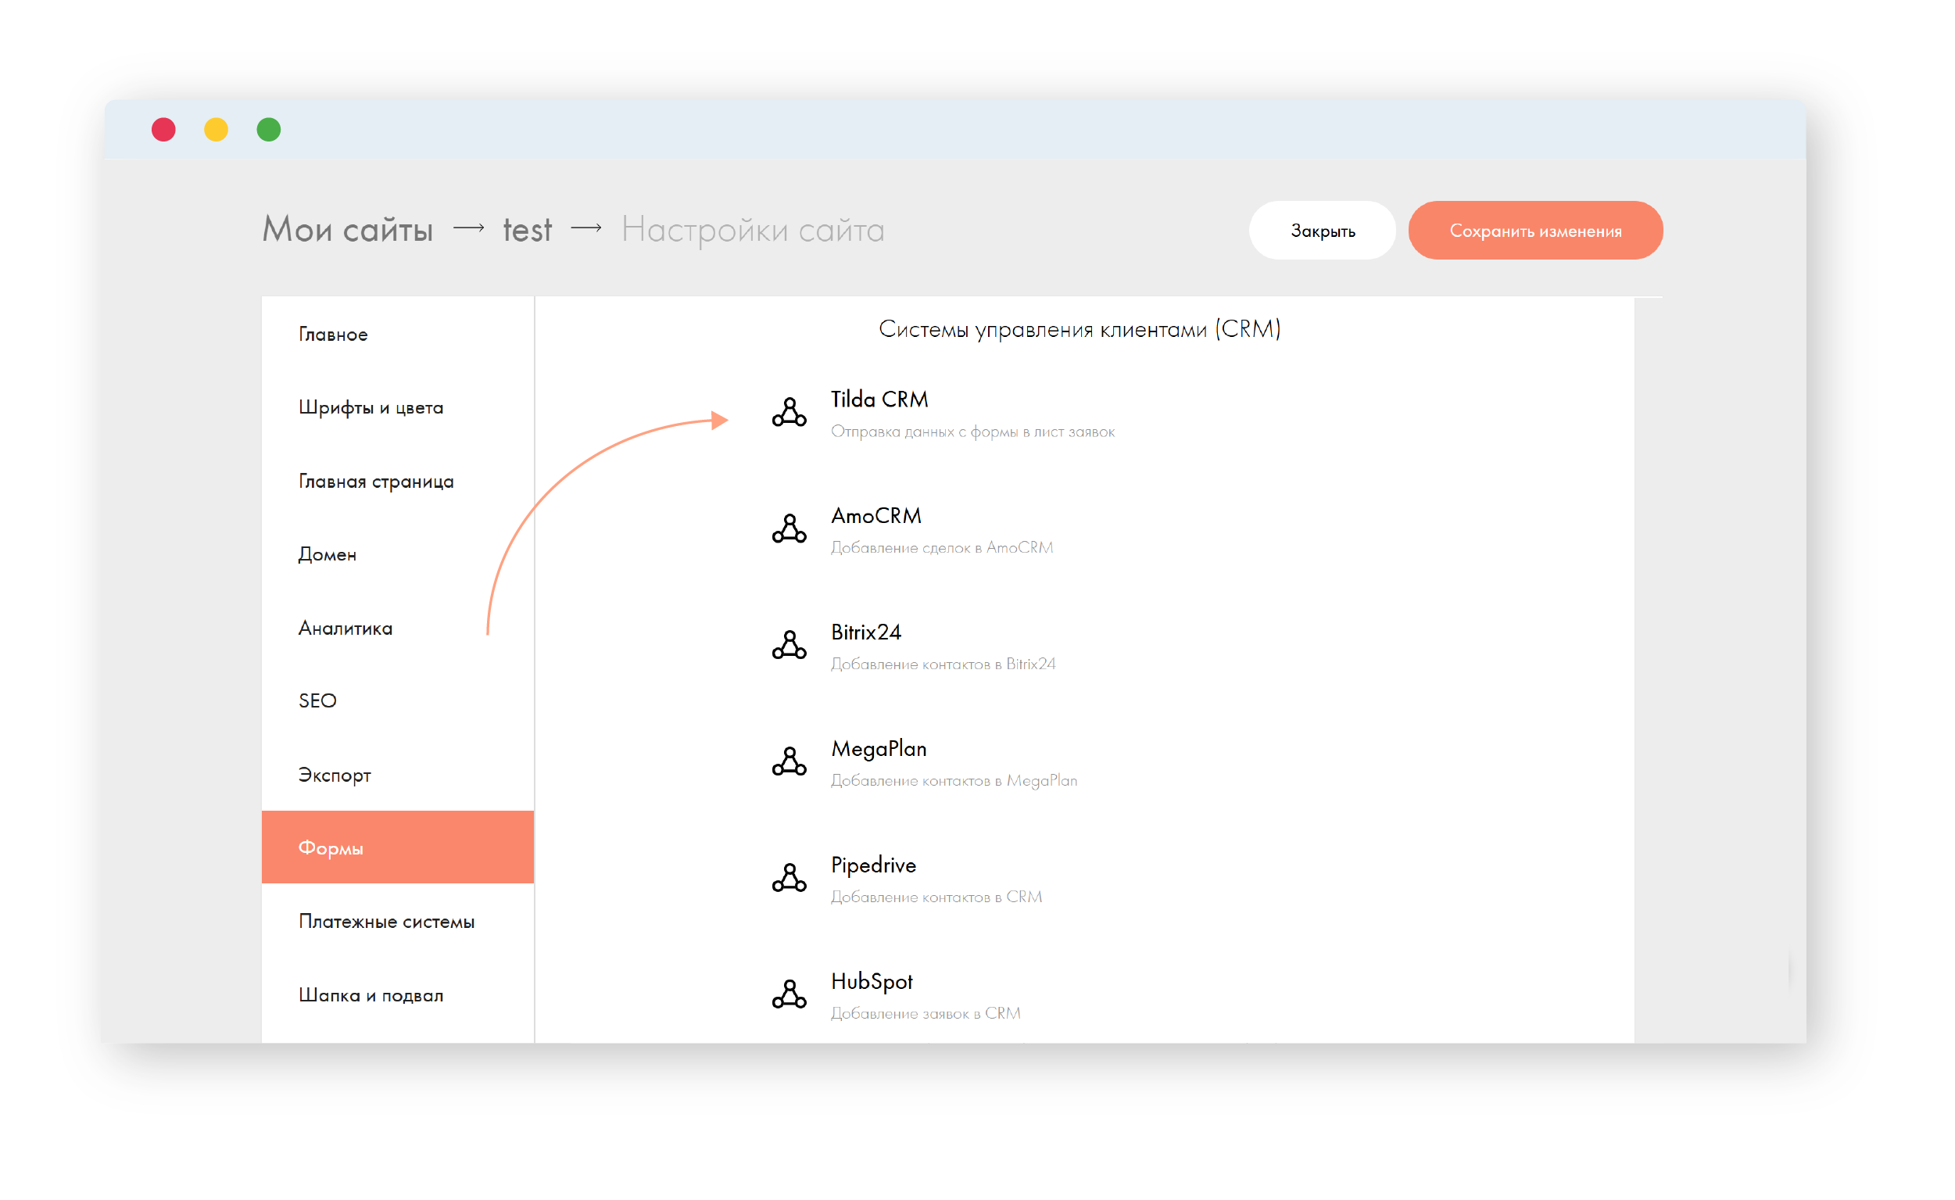1955x1200 pixels.
Task: Open the test site breadcrumb link
Action: coord(527,230)
